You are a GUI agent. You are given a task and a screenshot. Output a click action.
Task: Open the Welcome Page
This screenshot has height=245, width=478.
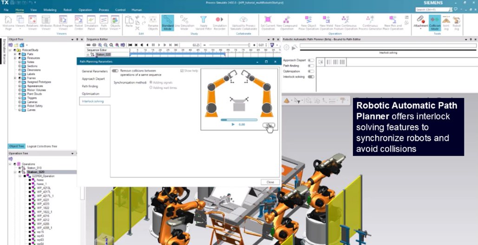coord(8,23)
